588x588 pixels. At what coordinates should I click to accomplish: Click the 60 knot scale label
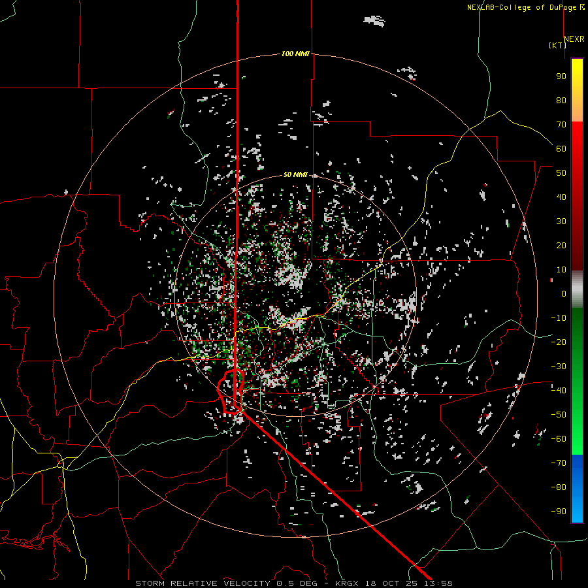coord(561,148)
